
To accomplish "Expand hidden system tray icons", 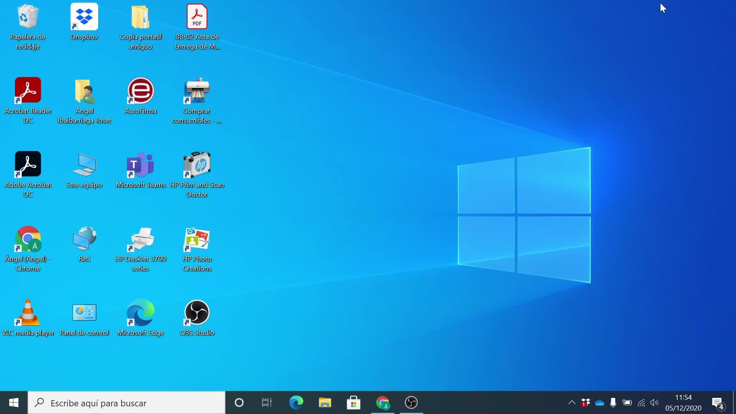I will (572, 402).
